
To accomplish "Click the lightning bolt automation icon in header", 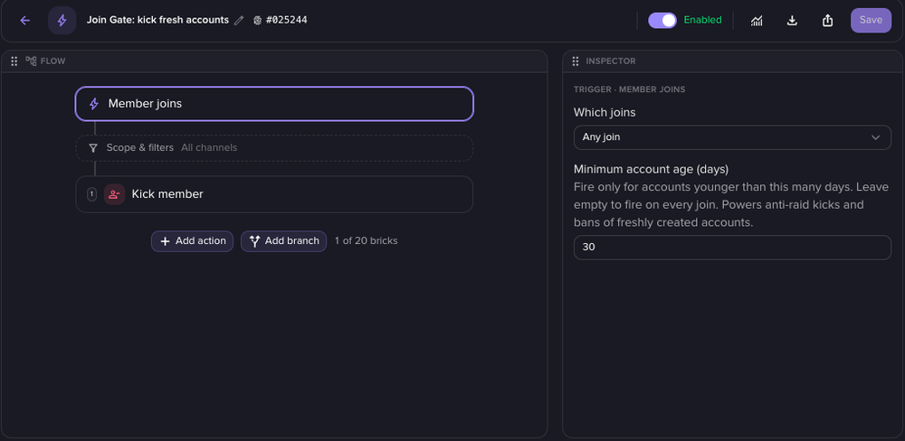I will click(62, 20).
